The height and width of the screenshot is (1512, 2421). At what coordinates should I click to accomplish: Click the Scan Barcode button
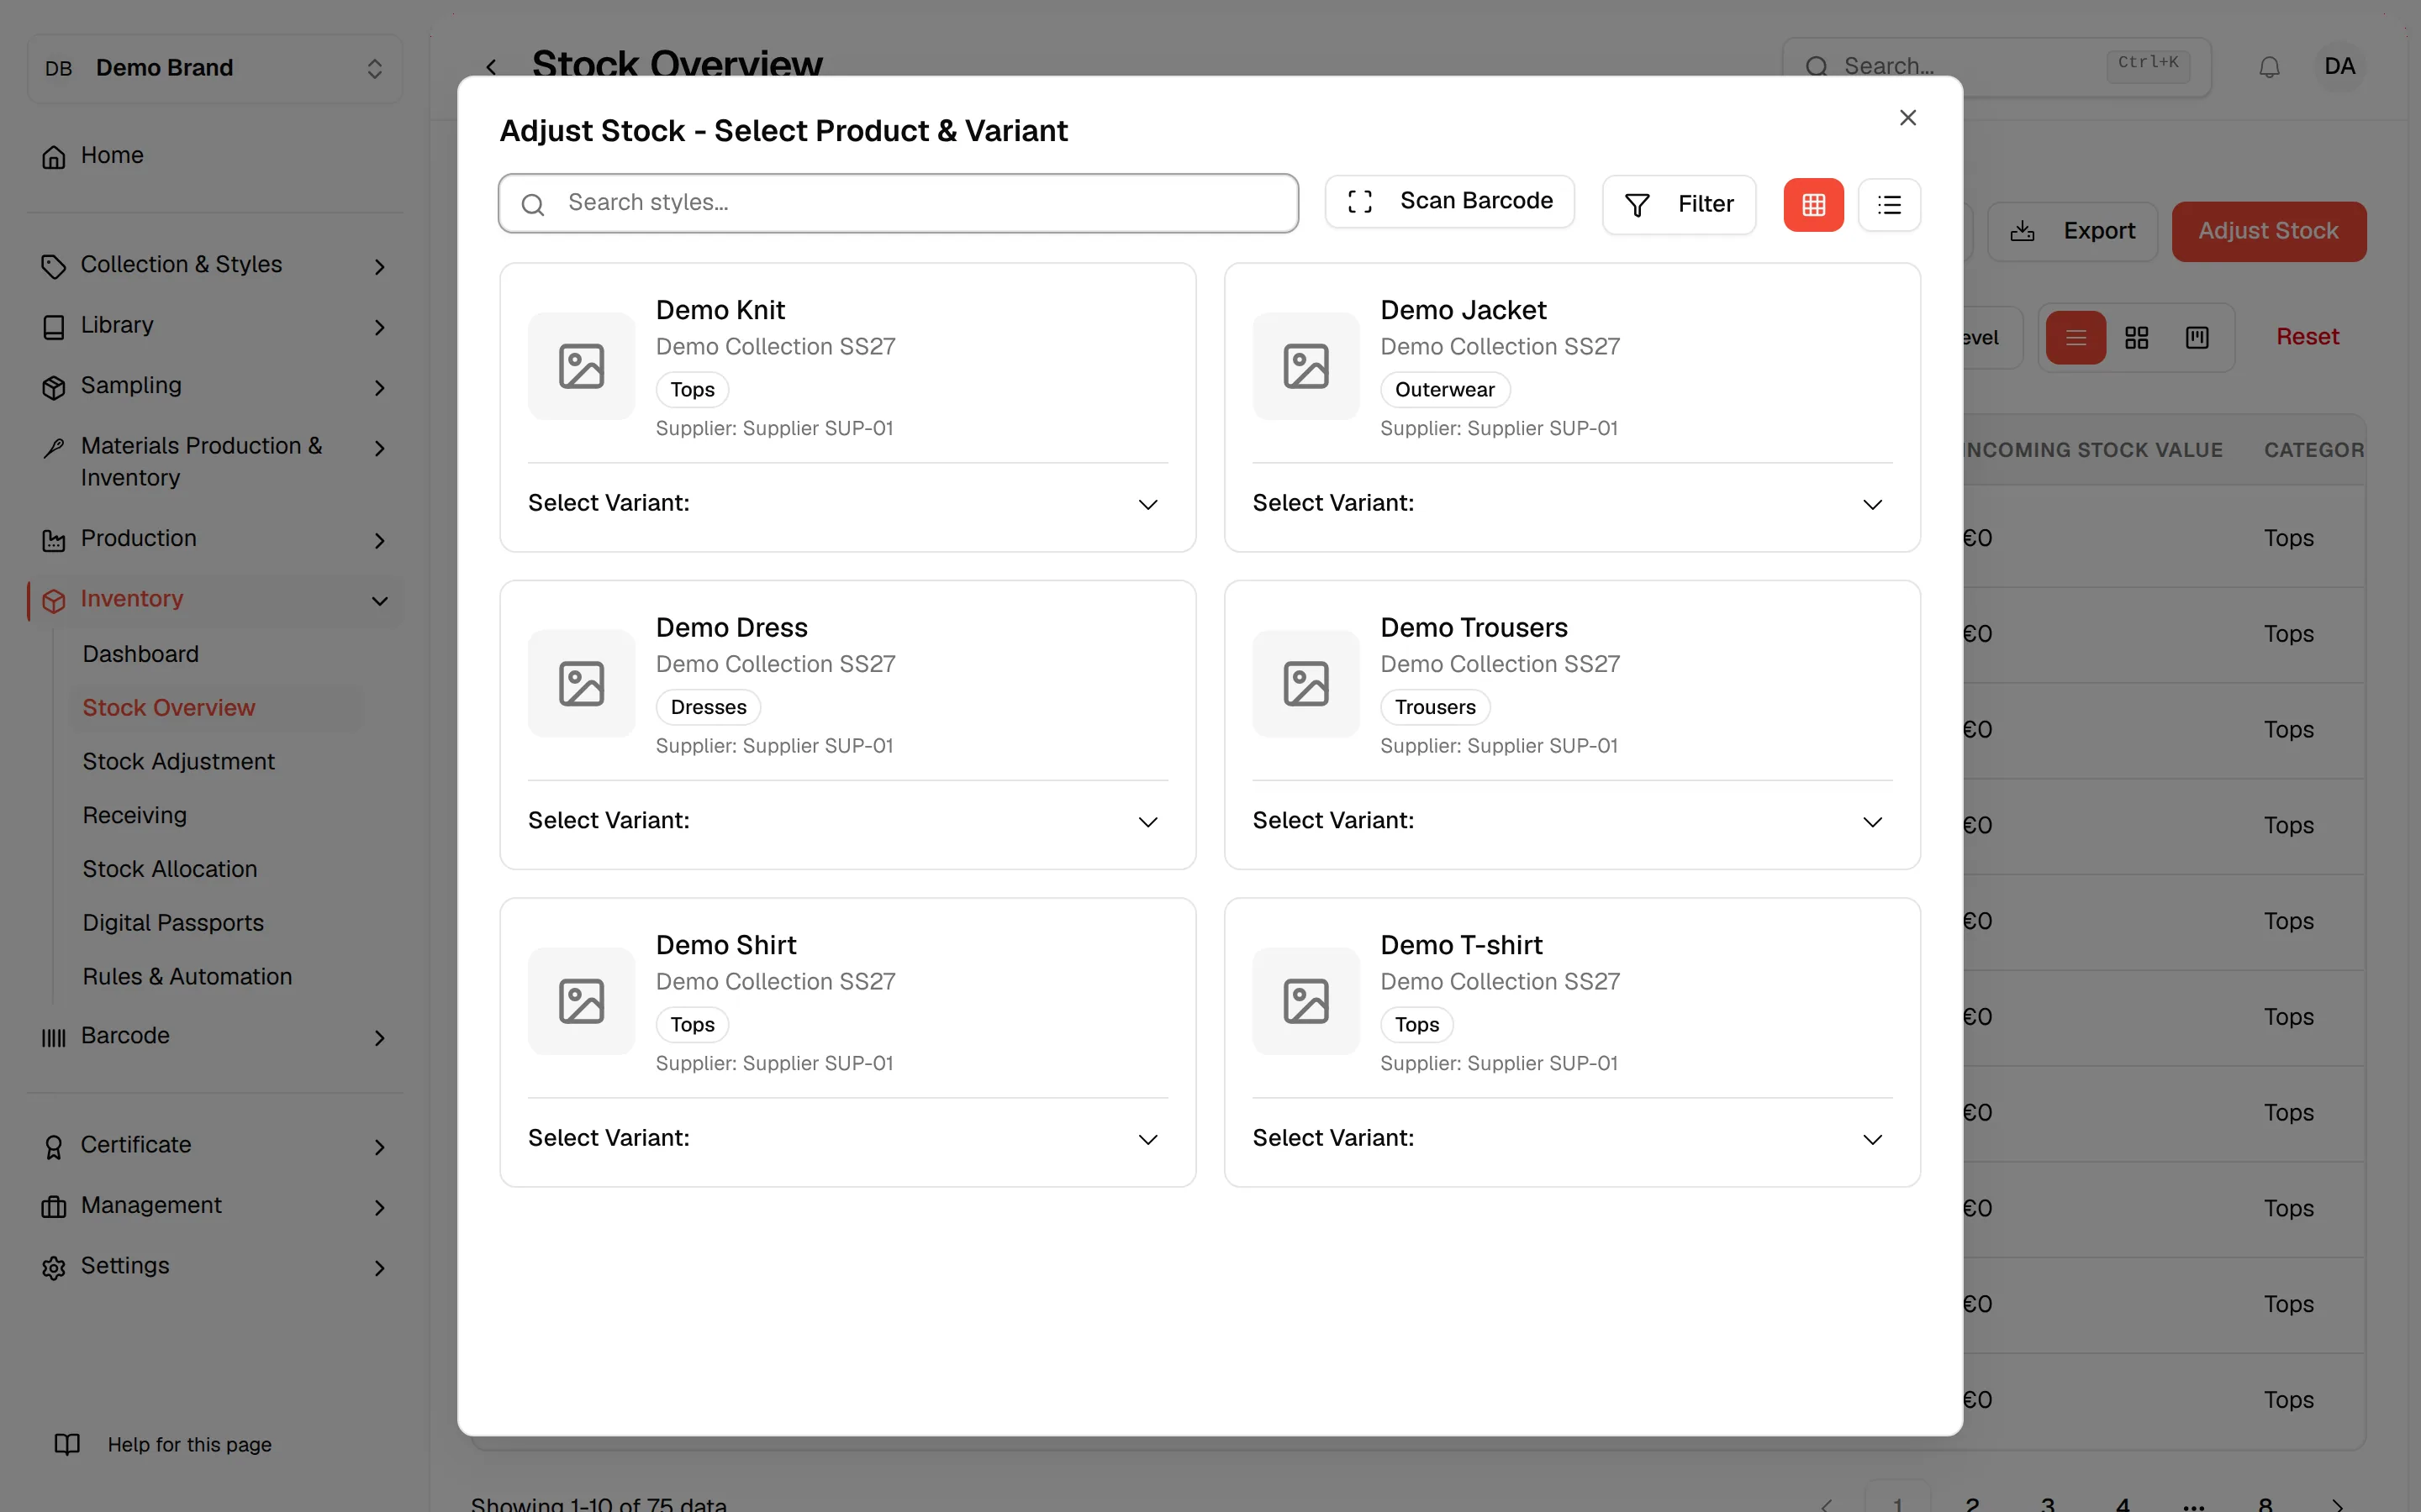1449,201
